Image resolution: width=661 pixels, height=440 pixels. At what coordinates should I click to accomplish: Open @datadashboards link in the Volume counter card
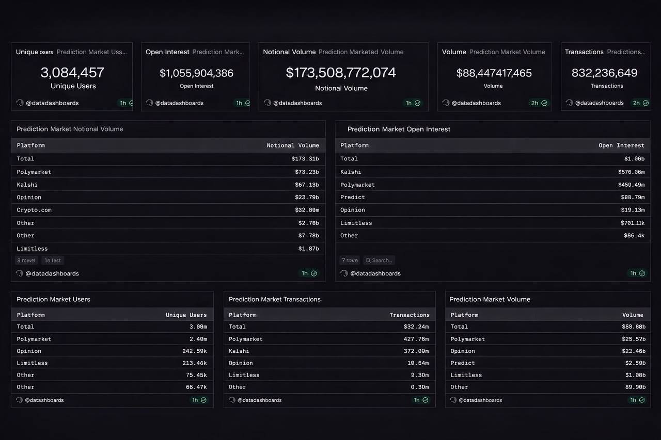(x=476, y=103)
